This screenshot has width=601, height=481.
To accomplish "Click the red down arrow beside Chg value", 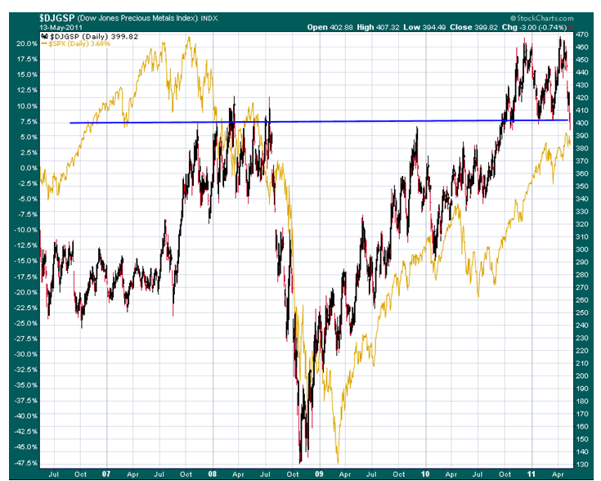I will click(571, 28).
